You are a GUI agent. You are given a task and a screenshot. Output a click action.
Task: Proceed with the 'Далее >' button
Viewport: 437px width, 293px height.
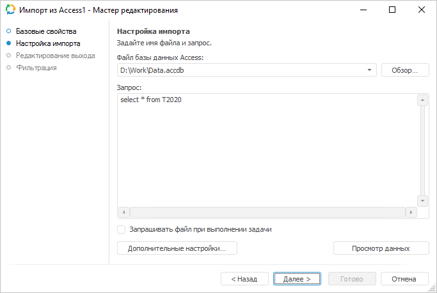pyautogui.click(x=297, y=279)
